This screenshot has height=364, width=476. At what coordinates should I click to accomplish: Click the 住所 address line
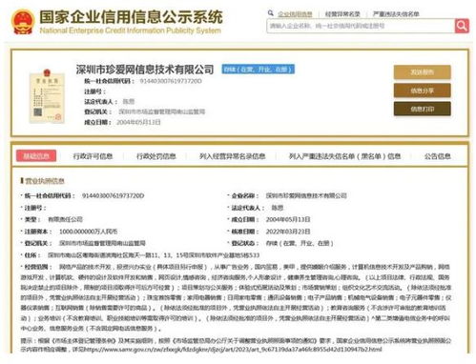pyautogui.click(x=154, y=255)
